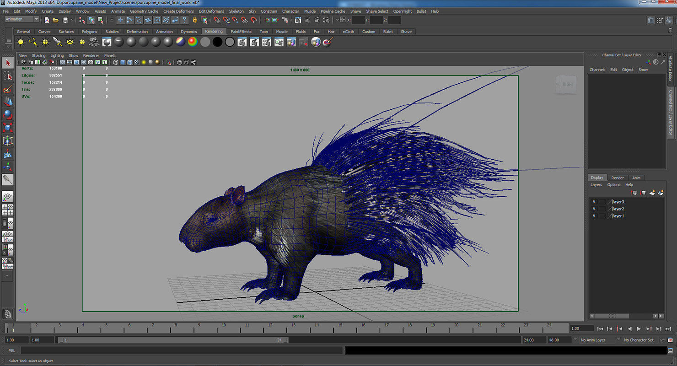Switch to the Render layer tab
The height and width of the screenshot is (366, 677).
[x=618, y=178]
